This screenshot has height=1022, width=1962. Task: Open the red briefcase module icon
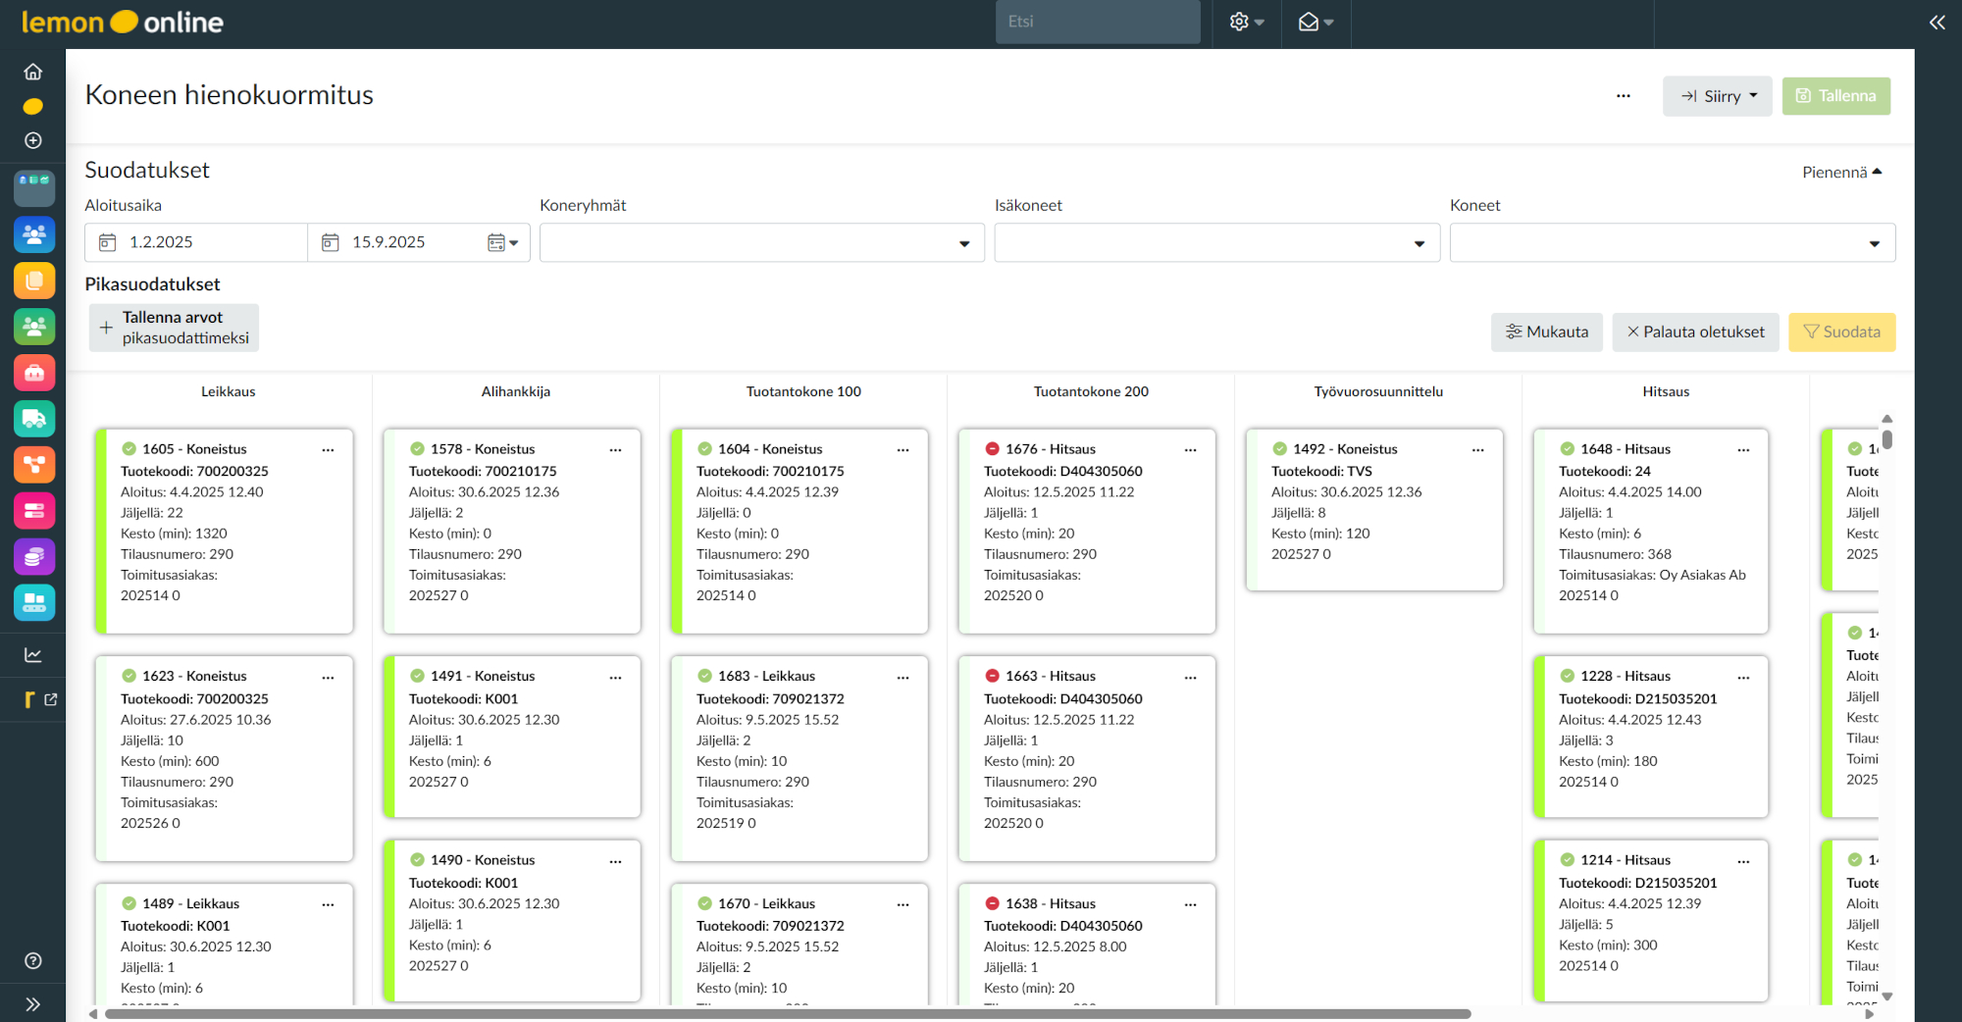point(34,373)
